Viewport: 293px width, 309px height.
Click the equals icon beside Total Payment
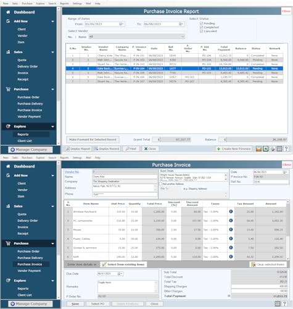coord(229,296)
